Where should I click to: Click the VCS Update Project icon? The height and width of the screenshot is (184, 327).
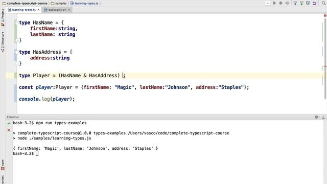(x=295, y=3)
